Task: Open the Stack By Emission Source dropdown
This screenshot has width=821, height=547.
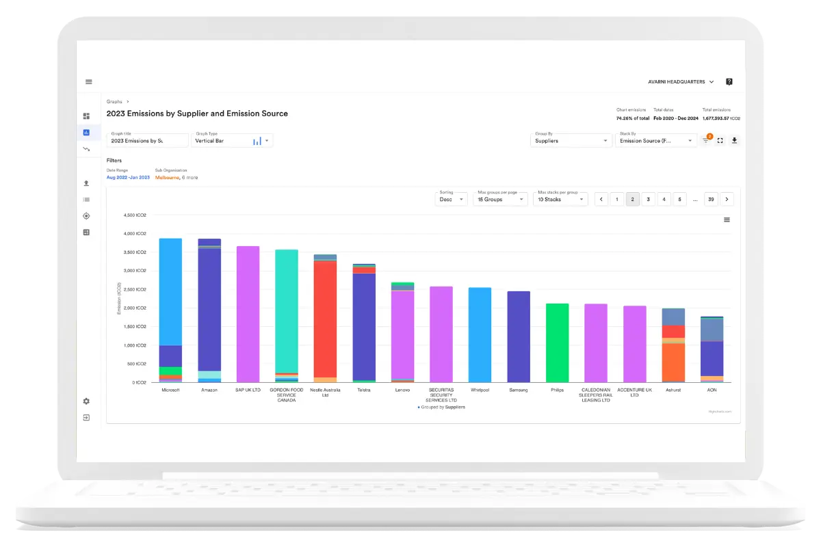Action: tap(656, 140)
